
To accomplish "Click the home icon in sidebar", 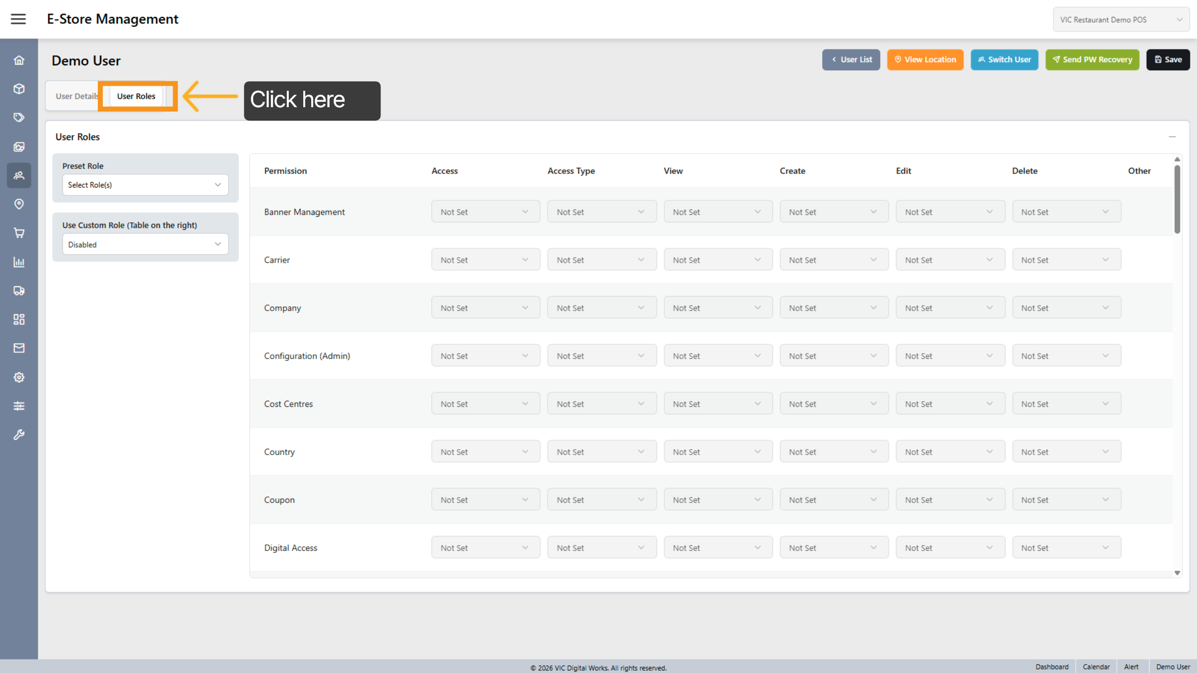I will pyautogui.click(x=19, y=60).
